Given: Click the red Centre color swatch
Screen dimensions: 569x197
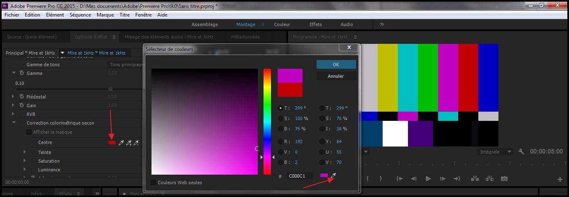Looking at the screenshot, I should [x=112, y=143].
